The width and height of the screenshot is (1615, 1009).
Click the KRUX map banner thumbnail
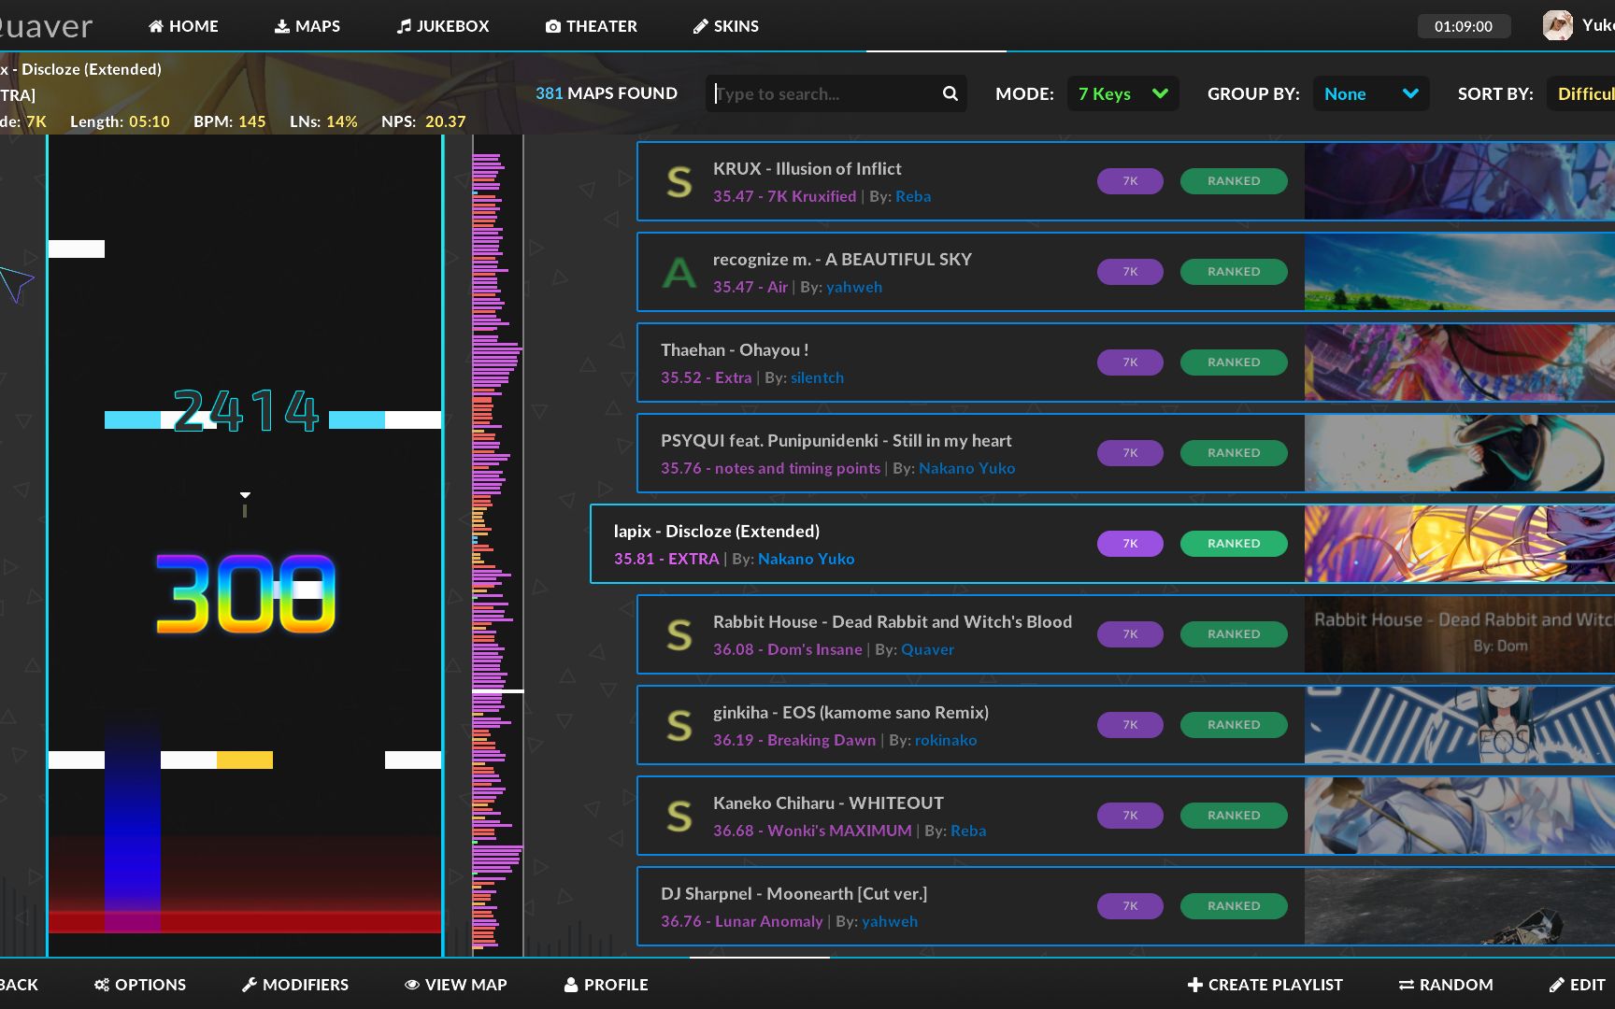point(1460,181)
